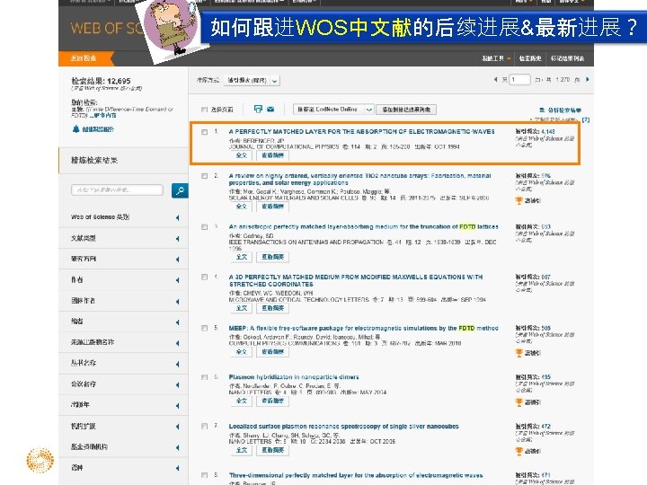This screenshot has width=647, height=485.
Task: Click highly cited trophy for Plasmon hybridization paper
Action: (x=519, y=402)
